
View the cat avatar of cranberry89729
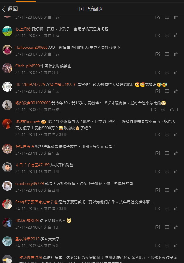(x=7, y=186)
